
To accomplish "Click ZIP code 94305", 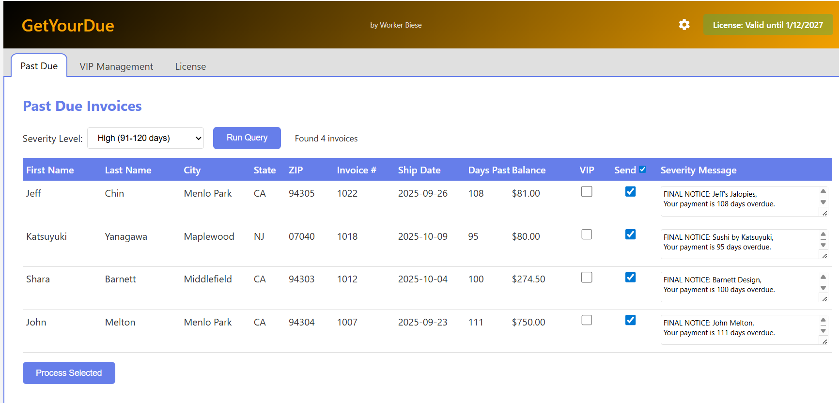I will coord(301,193).
